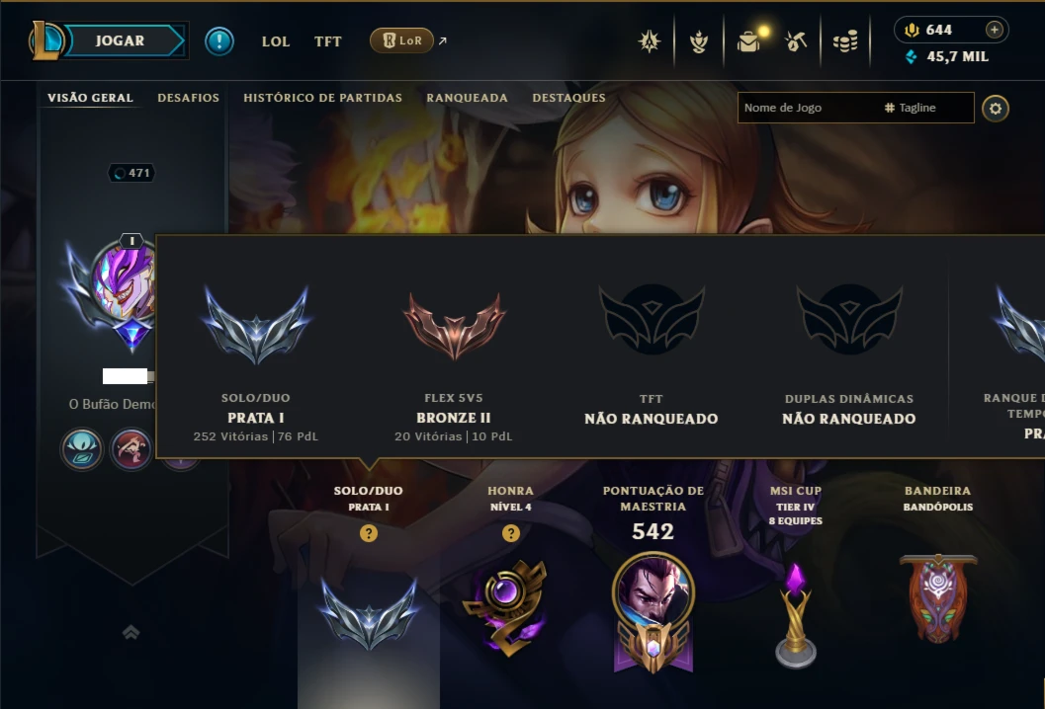Click the JOGAR play button
This screenshot has width=1045, height=709.
click(x=120, y=40)
